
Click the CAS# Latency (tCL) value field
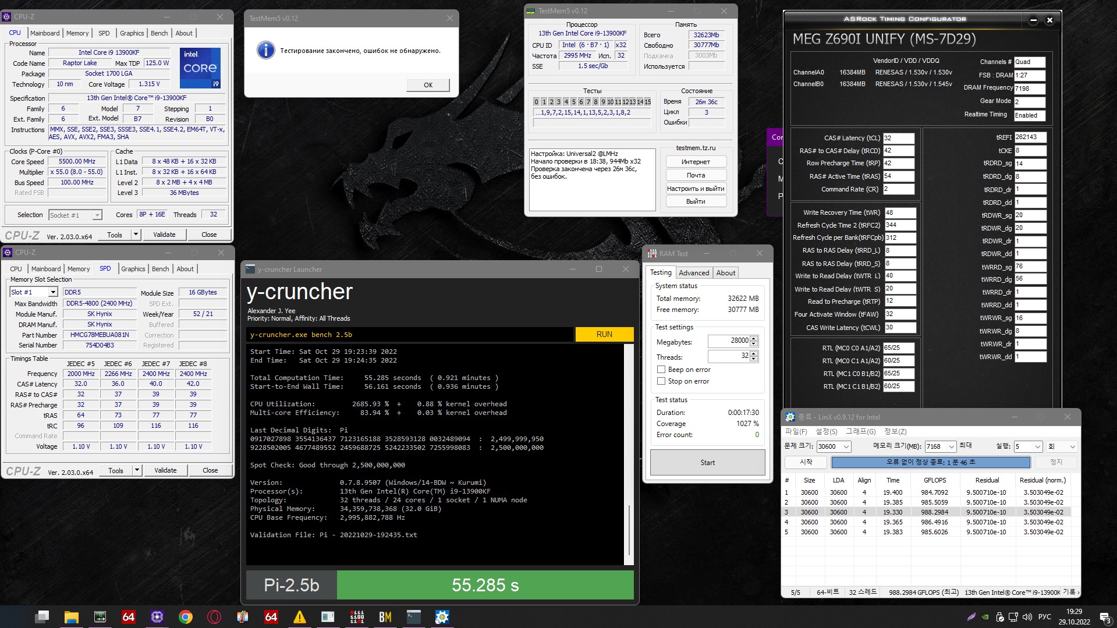pos(898,138)
